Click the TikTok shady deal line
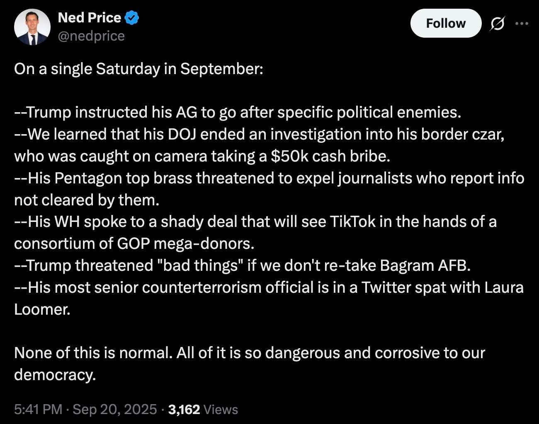The image size is (539, 424). click(x=255, y=222)
